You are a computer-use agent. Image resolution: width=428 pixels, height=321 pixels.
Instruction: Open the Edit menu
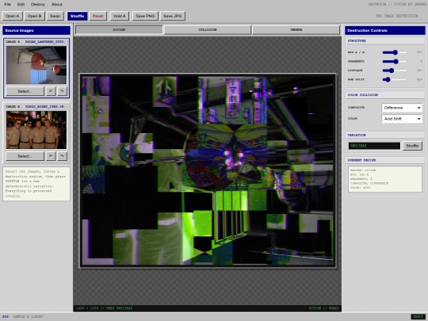21,5
